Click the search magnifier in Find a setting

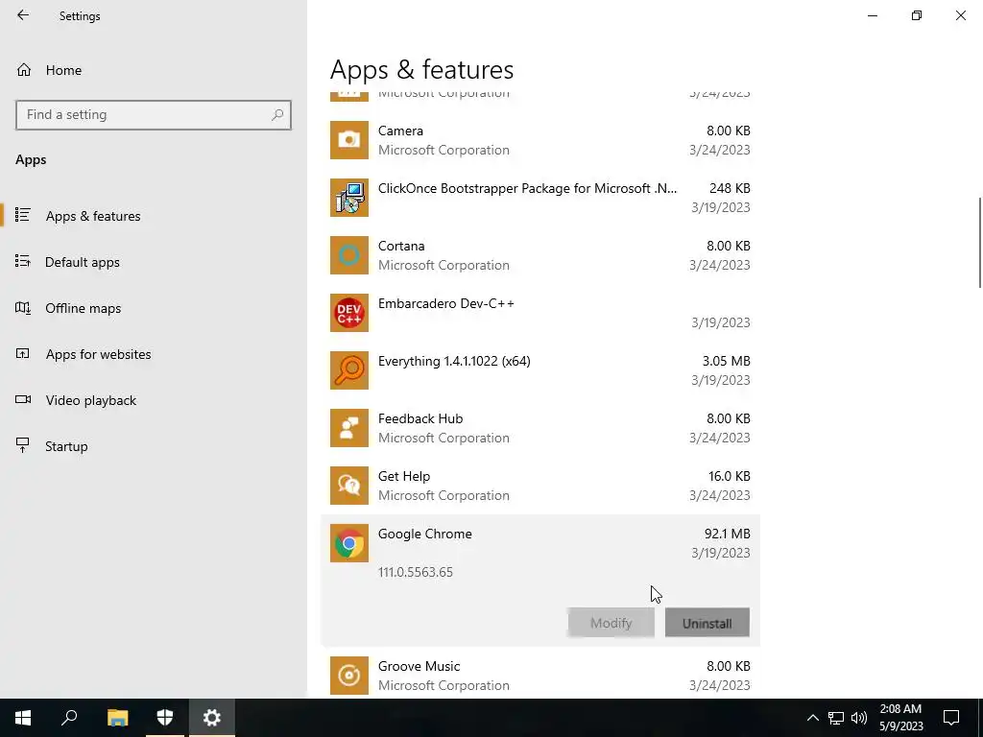tap(277, 115)
